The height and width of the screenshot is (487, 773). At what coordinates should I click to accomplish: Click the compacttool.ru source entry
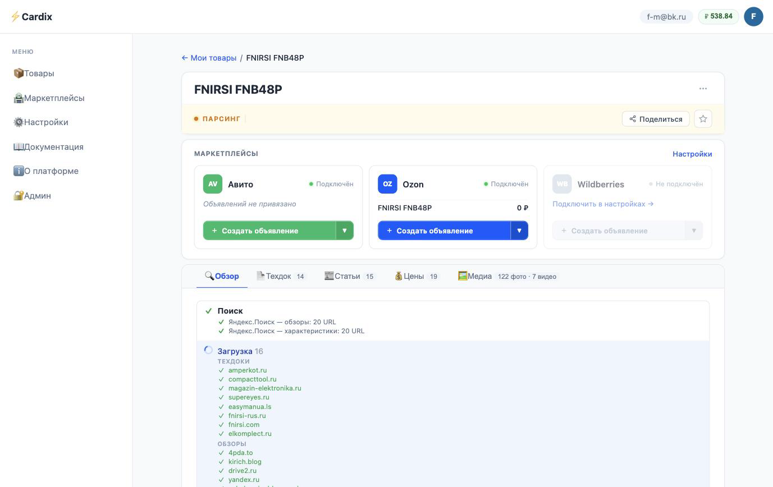point(253,379)
